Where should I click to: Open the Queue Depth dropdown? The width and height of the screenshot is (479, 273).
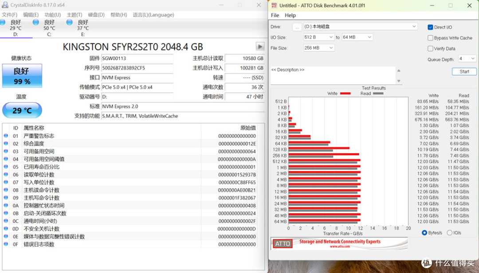pyautogui.click(x=467, y=58)
